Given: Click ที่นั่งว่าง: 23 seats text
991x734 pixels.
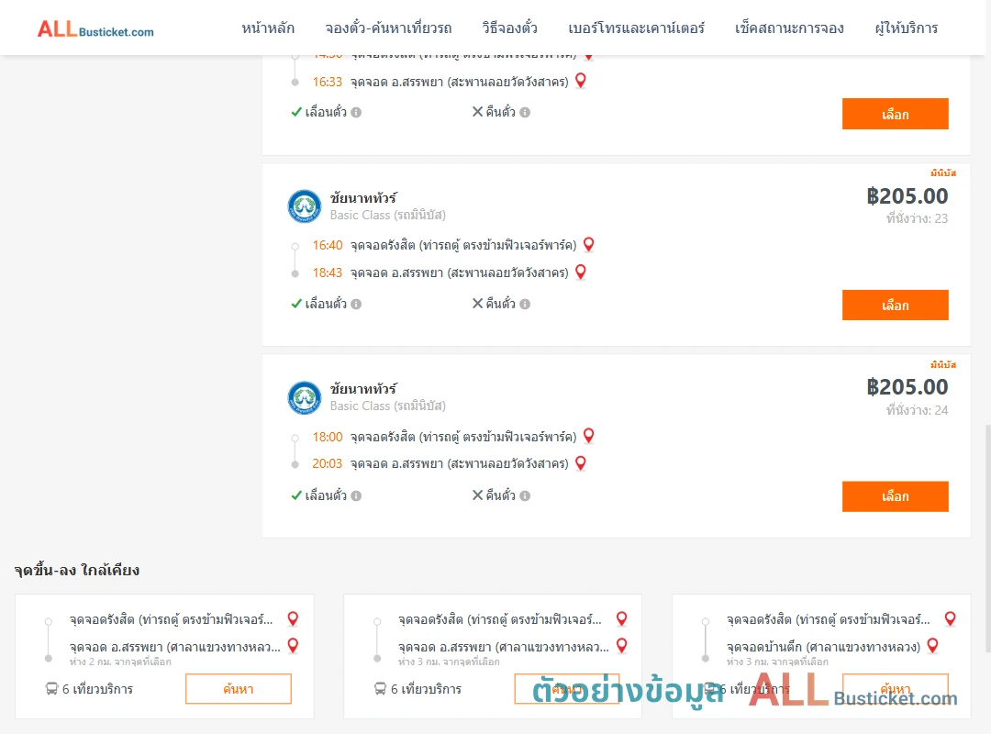Looking at the screenshot, I should point(917,218).
